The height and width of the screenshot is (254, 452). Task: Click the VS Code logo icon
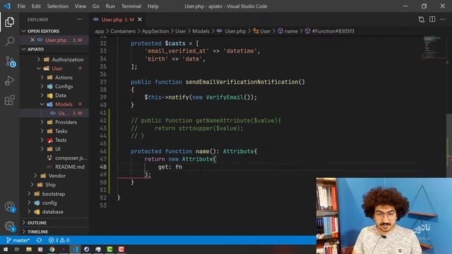pyautogui.click(x=7, y=6)
